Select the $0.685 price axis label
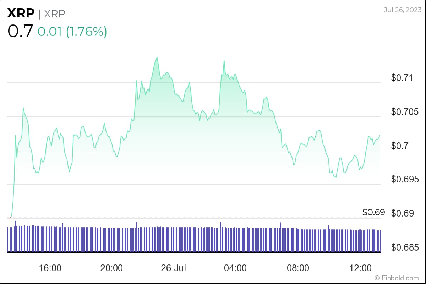Screen dimensions: 426x284 pyautogui.click(x=405, y=247)
